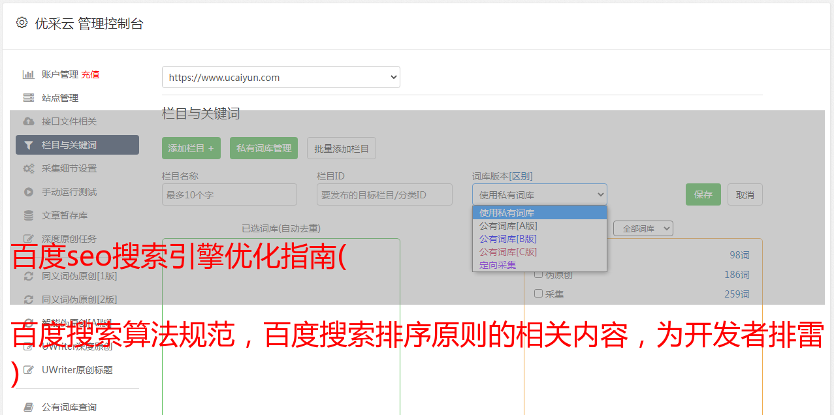Enable the 采集 checkbox
834x415 pixels.
[x=539, y=294]
